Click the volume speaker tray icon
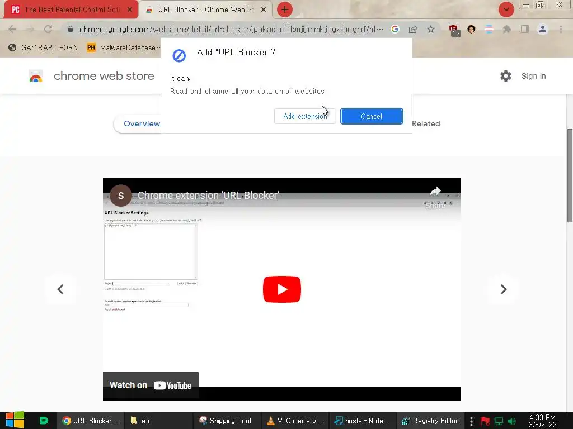 511,421
